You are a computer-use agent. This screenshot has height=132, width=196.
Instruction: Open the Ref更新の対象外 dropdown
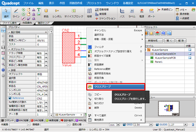coord(46,102)
